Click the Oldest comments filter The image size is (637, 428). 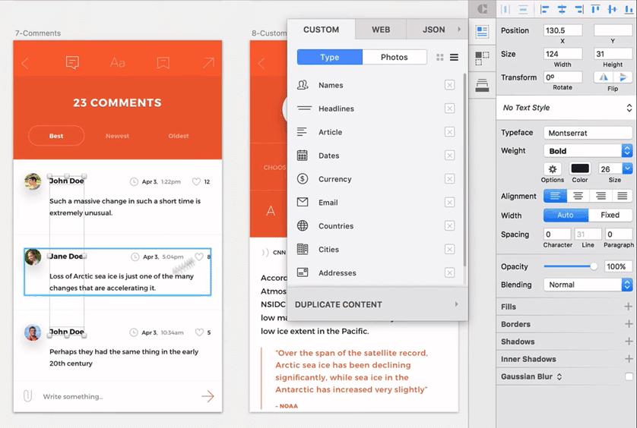coord(179,137)
